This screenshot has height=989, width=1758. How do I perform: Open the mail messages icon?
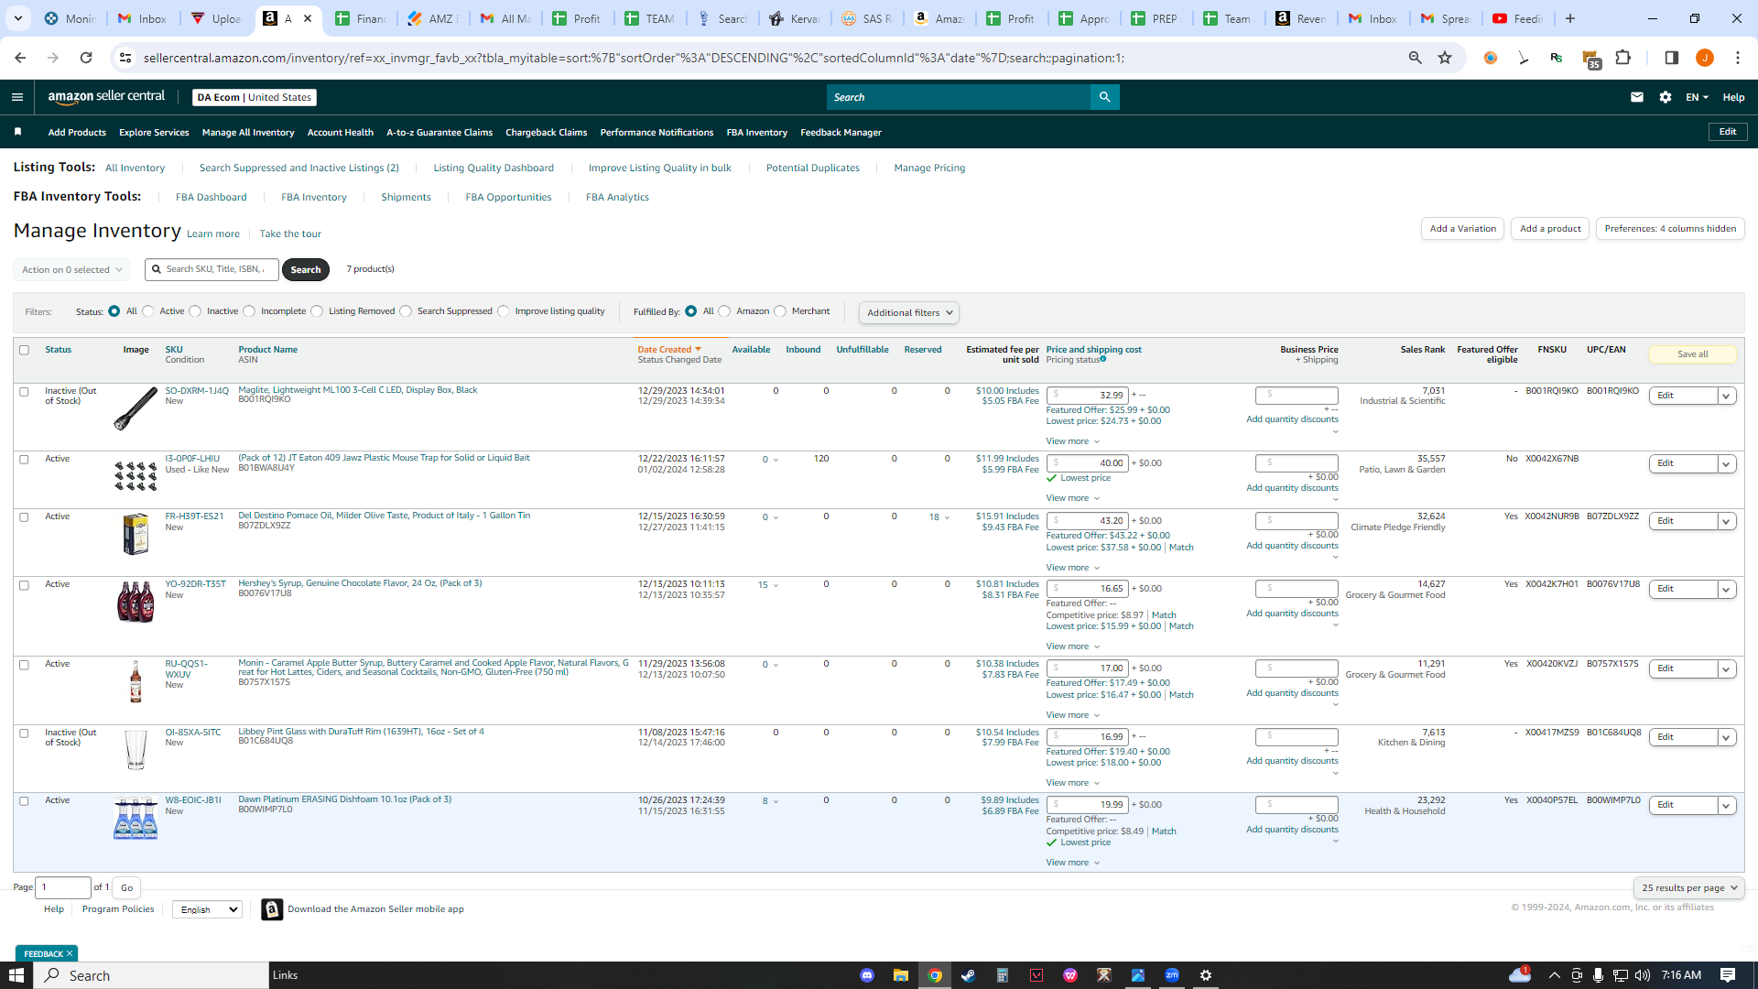tap(1637, 97)
